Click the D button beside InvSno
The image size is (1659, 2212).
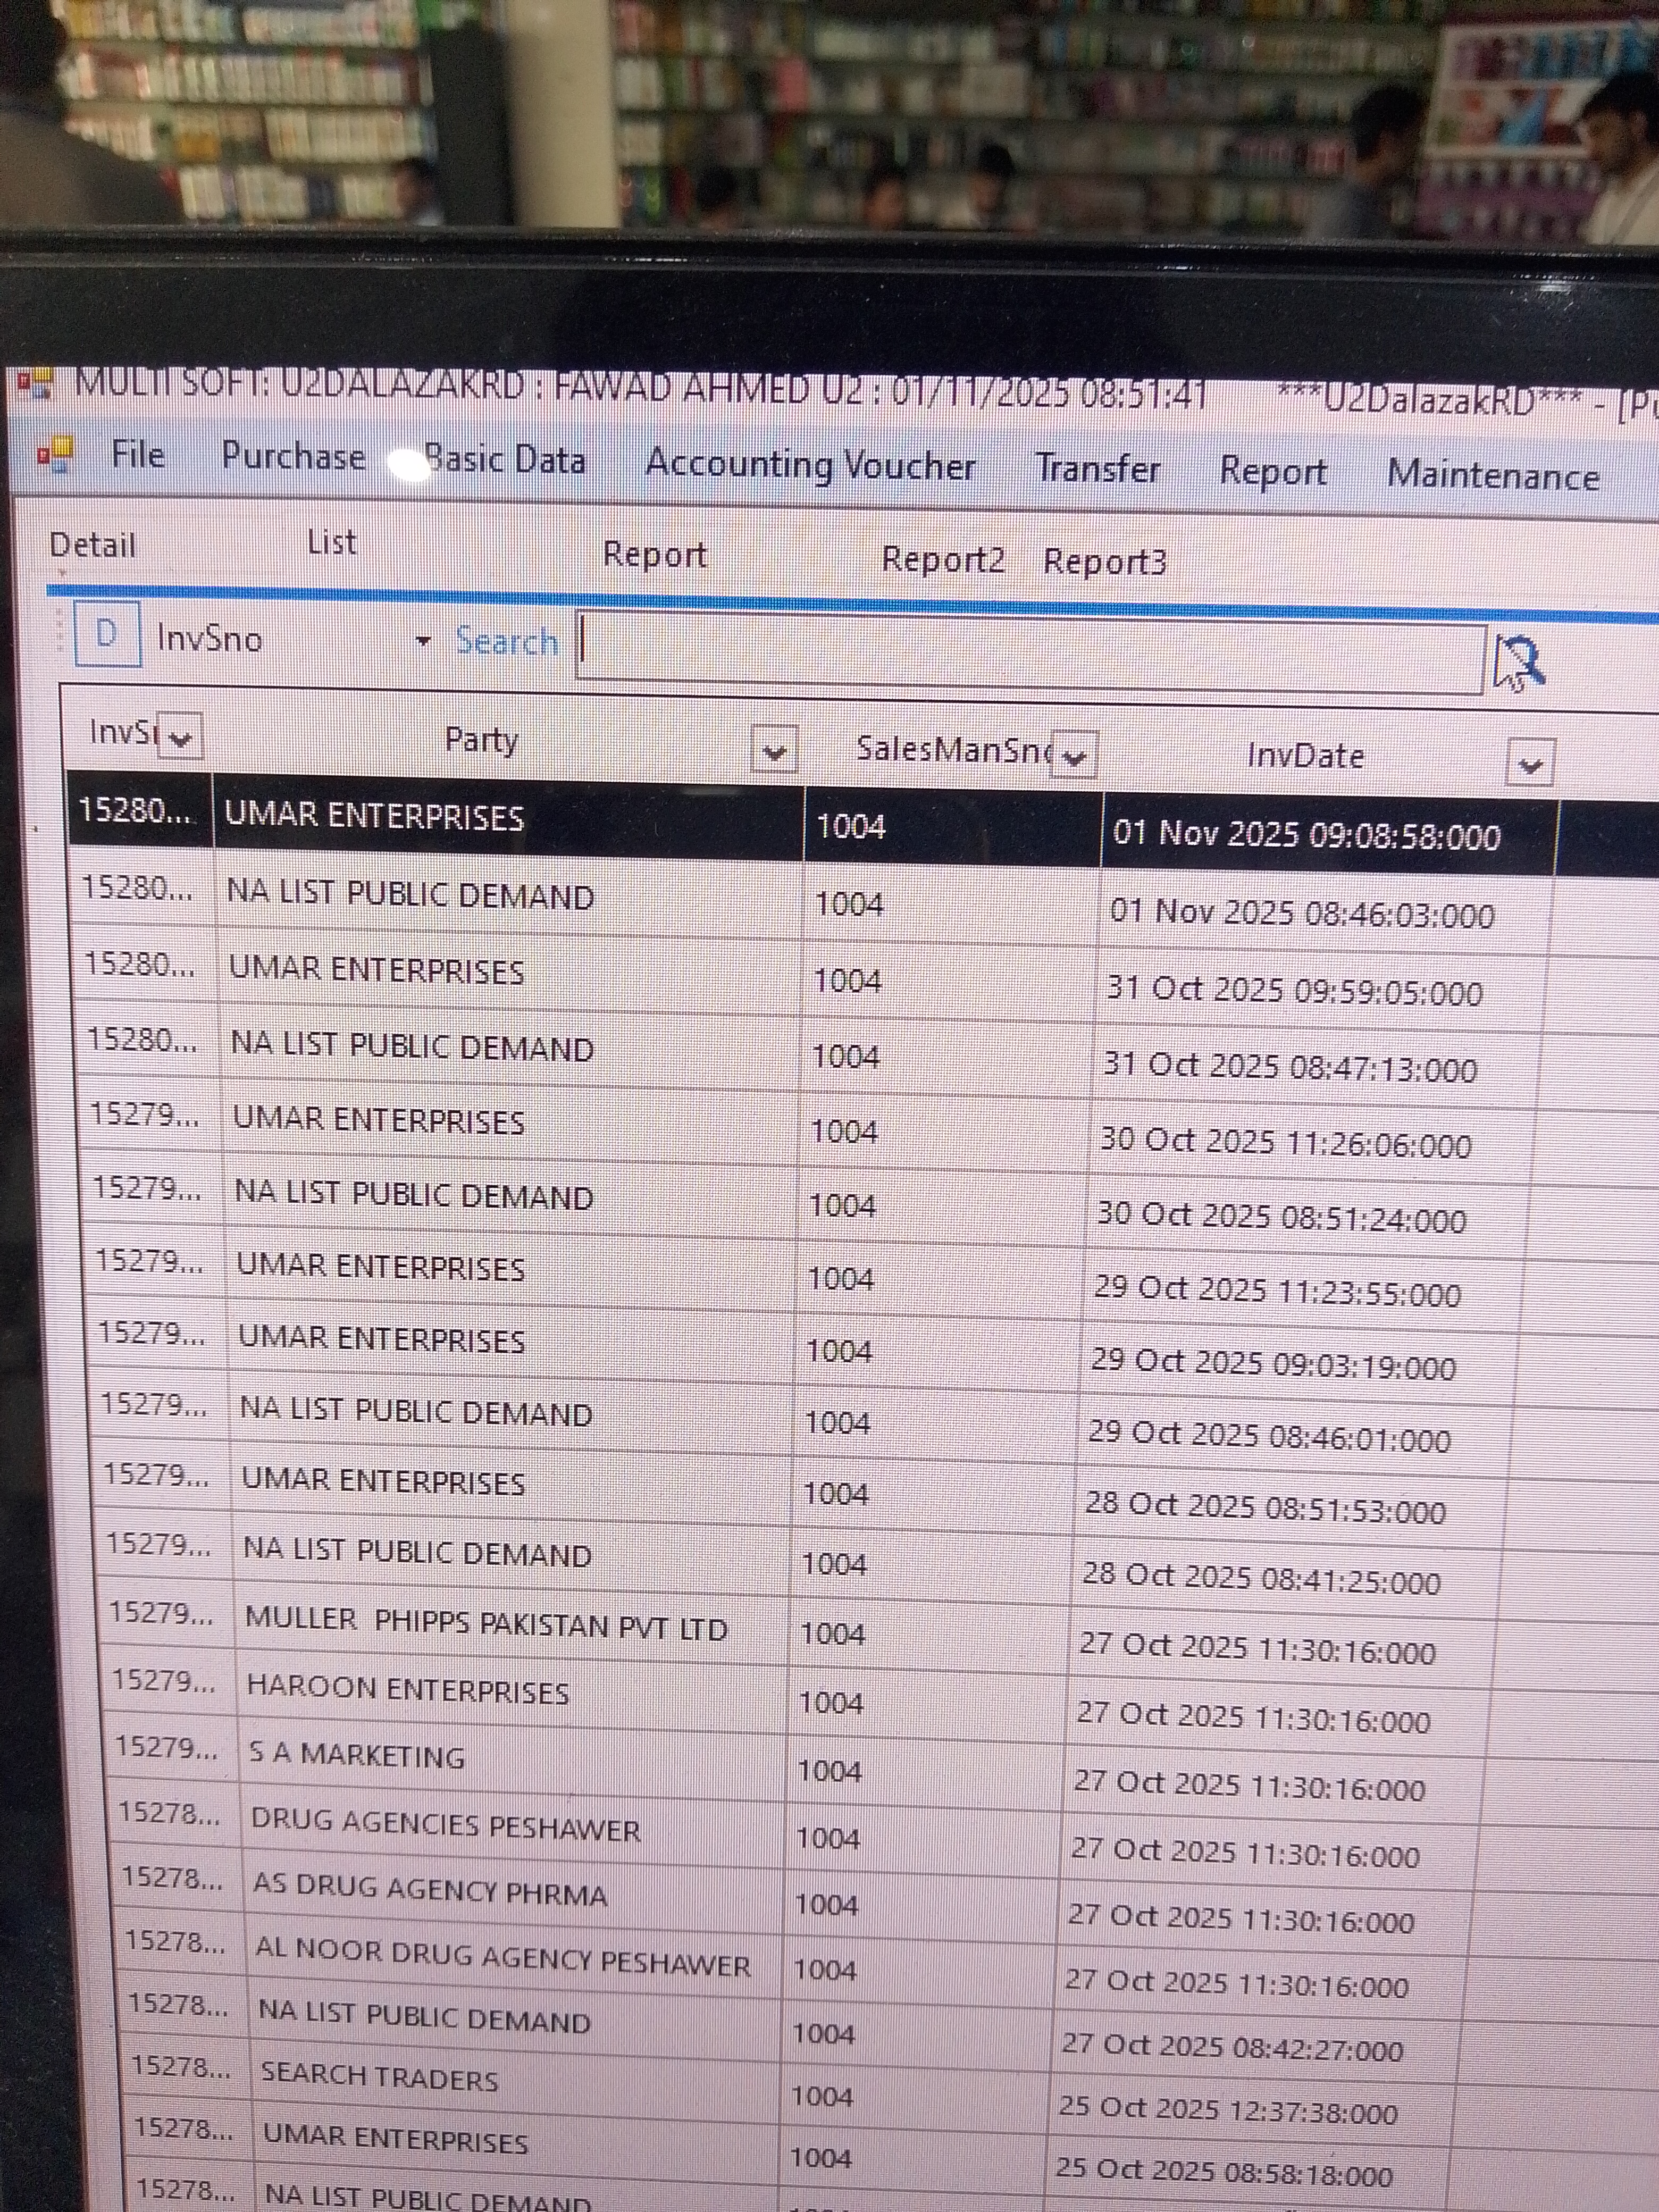pyautogui.click(x=107, y=634)
